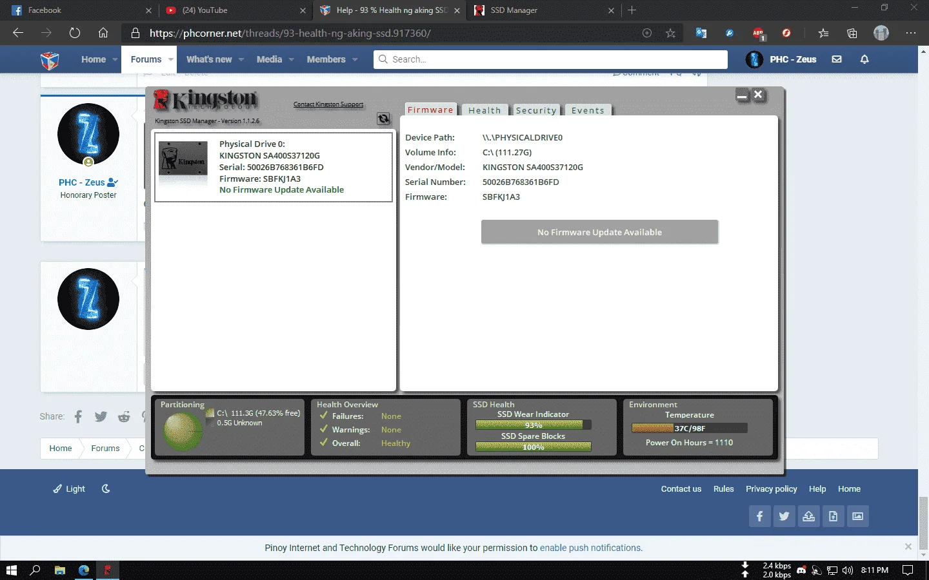Click the volume icon in system tray

[x=848, y=570]
